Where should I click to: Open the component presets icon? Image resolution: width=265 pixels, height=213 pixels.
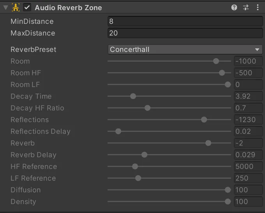(x=246, y=7)
